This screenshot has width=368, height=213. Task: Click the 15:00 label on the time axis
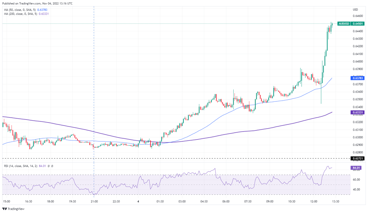tap(7, 202)
